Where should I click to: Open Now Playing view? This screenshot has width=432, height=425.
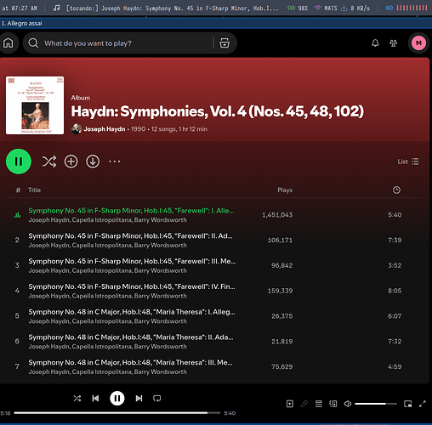point(290,404)
